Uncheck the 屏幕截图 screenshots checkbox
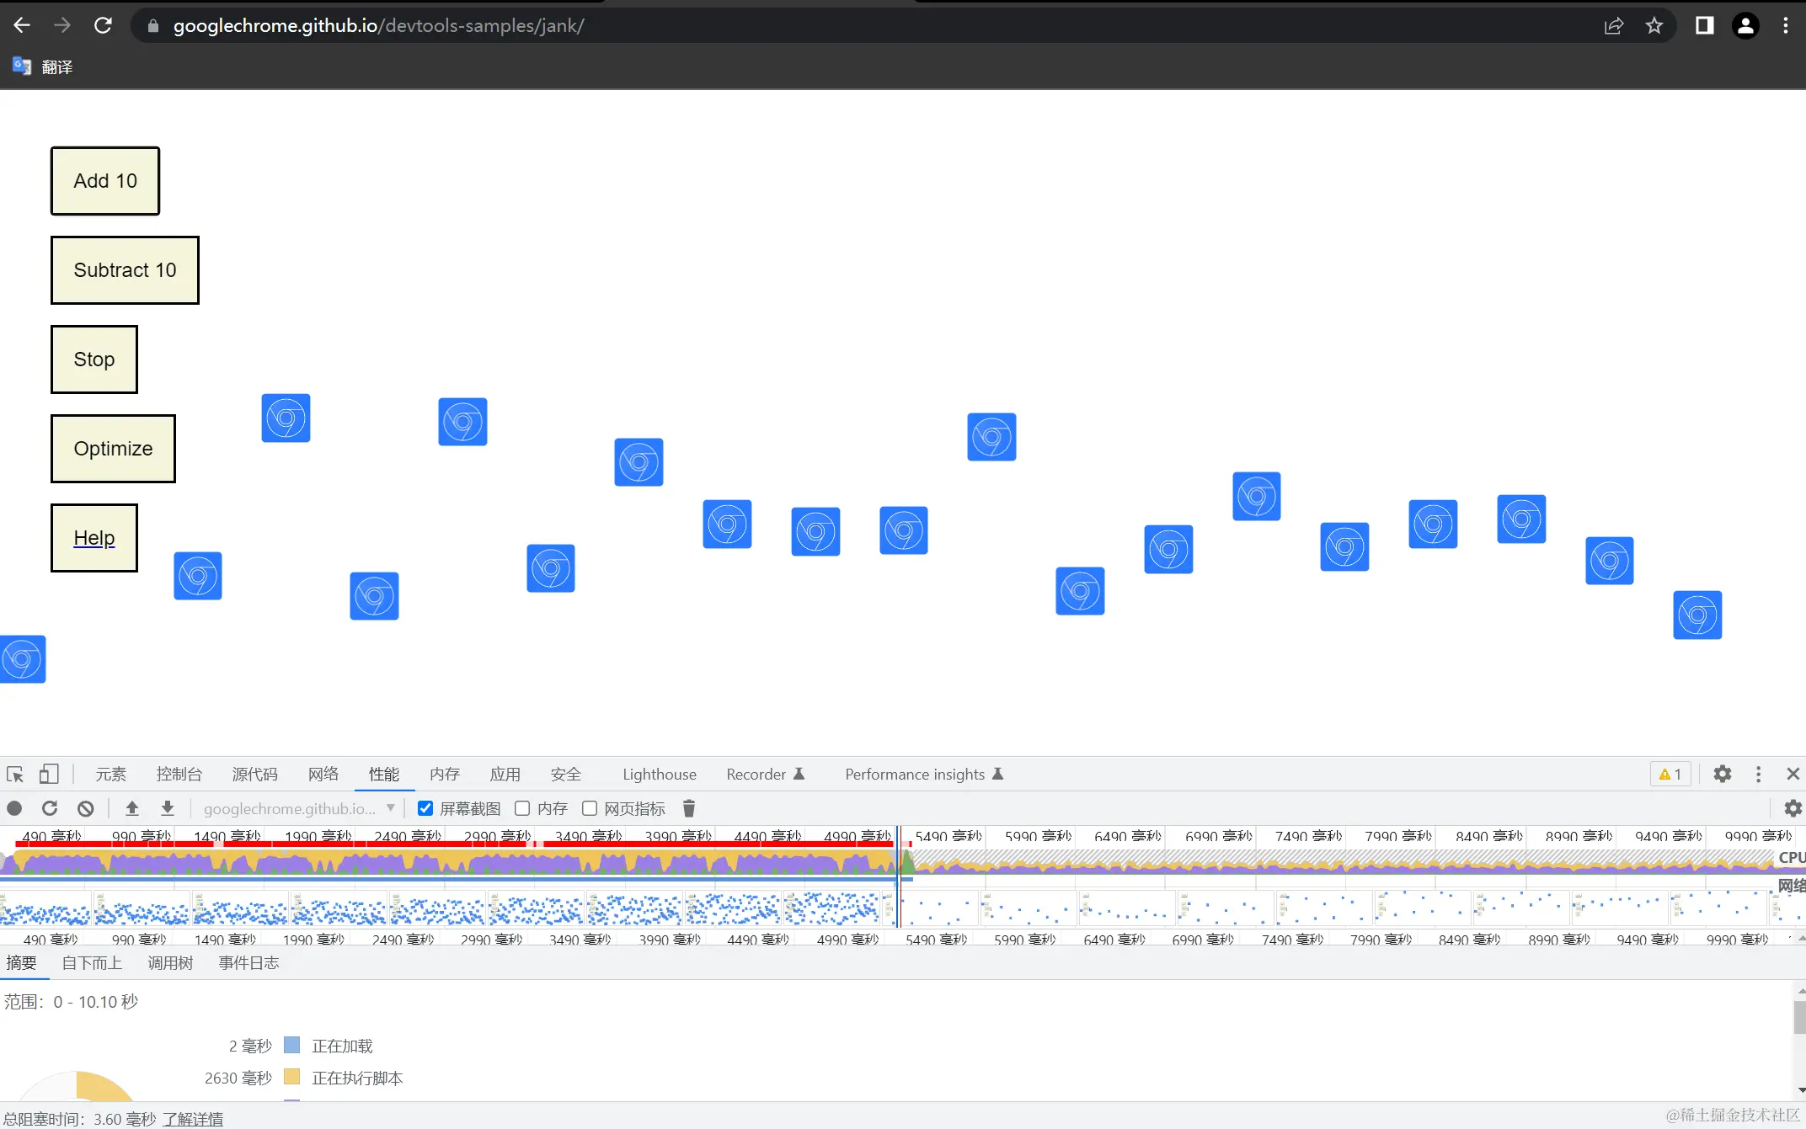The width and height of the screenshot is (1806, 1129). click(x=425, y=809)
